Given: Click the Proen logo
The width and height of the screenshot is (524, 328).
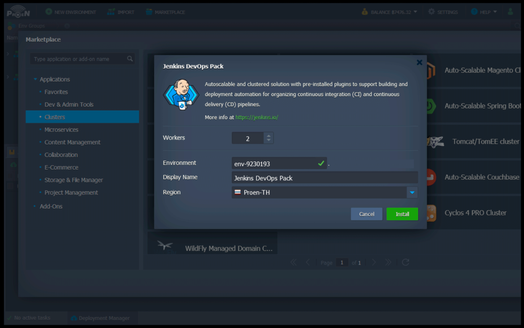Looking at the screenshot, I should point(18,12).
